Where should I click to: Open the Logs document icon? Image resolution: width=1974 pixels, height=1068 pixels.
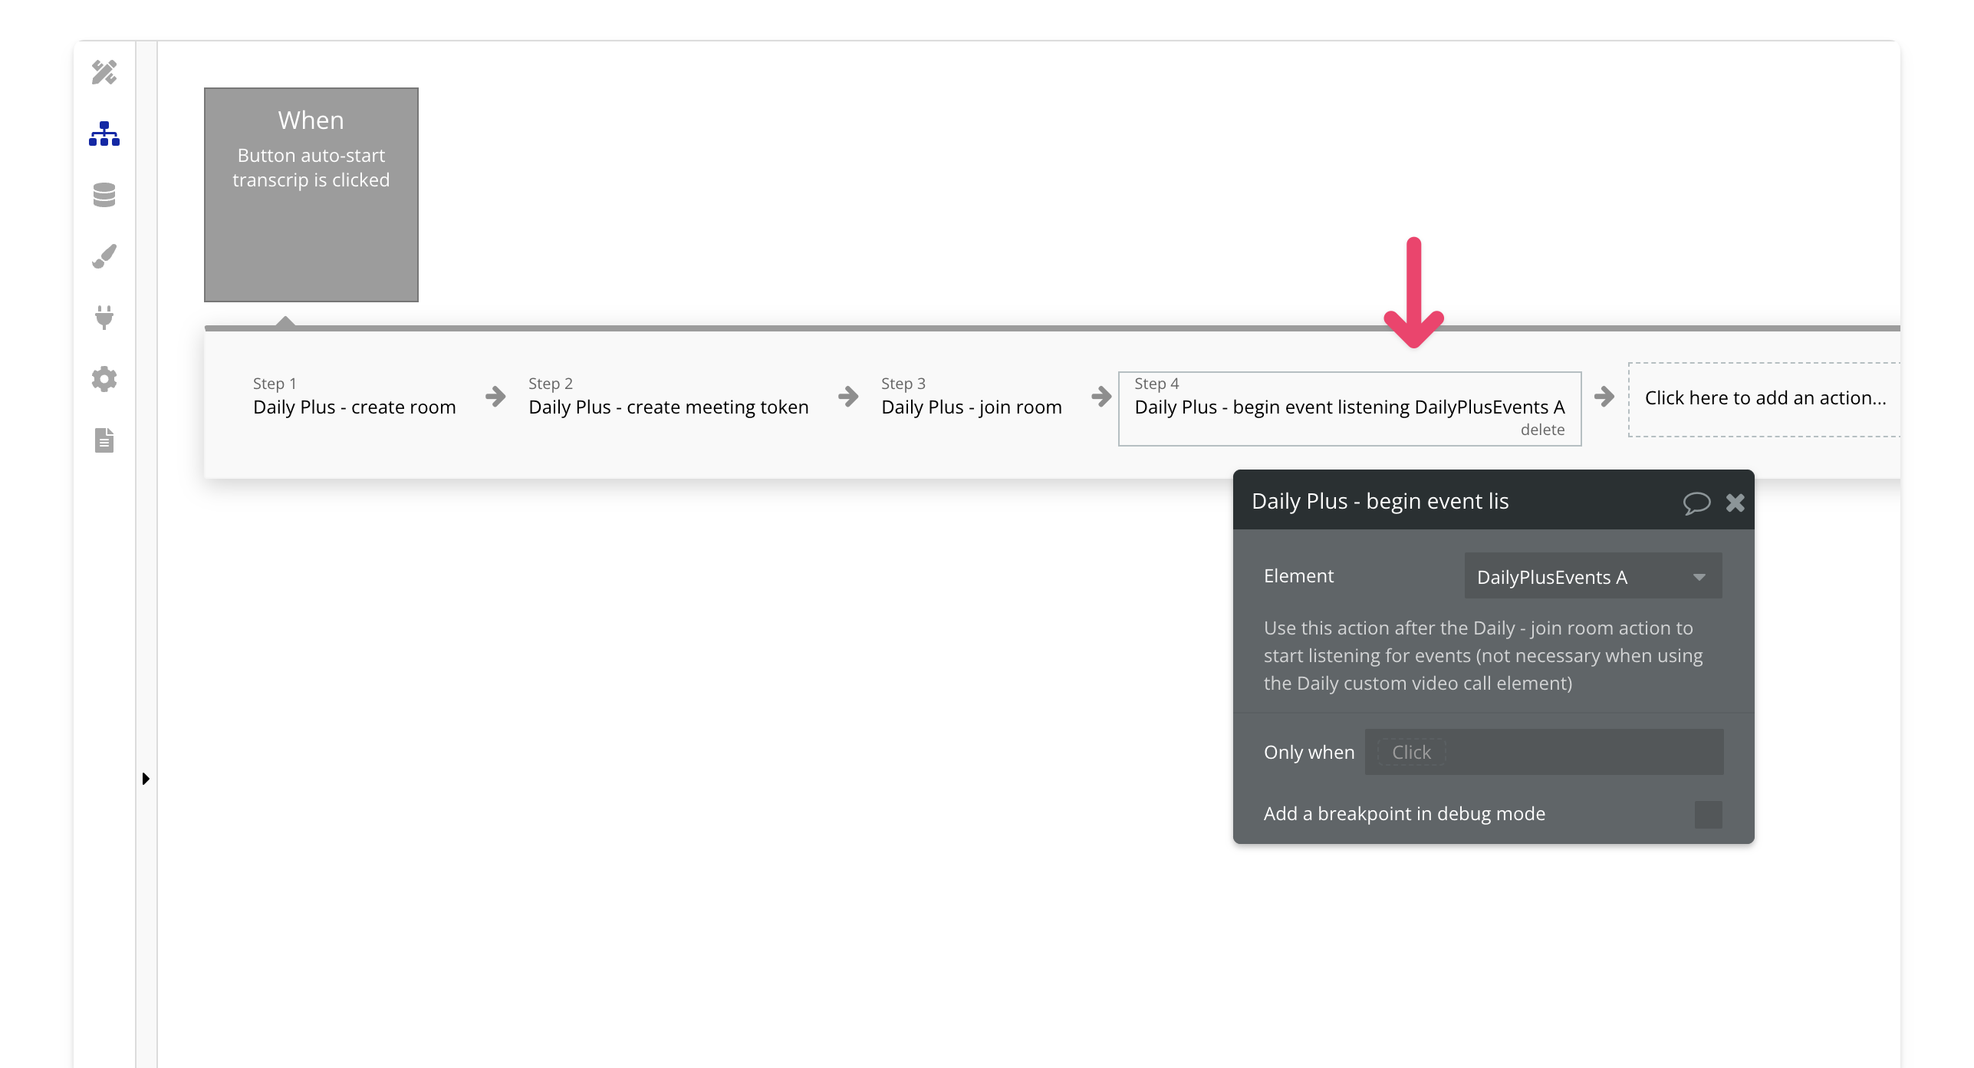104,440
